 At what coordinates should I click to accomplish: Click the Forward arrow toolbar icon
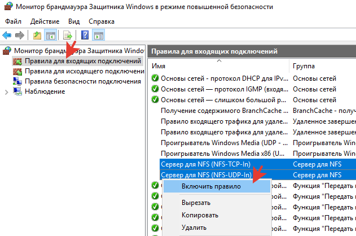pos(20,36)
